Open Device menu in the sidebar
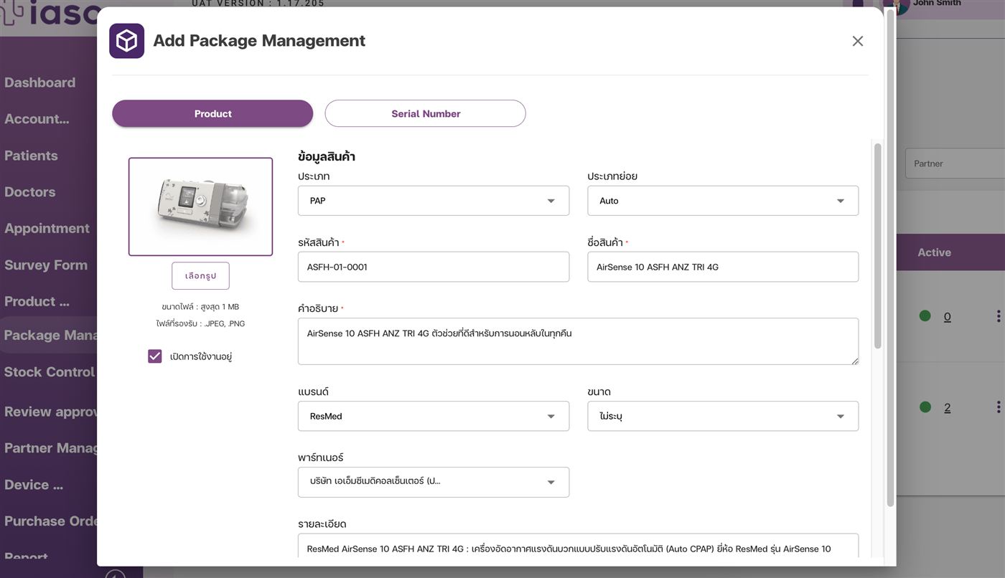The height and width of the screenshot is (578, 1005). pos(34,485)
